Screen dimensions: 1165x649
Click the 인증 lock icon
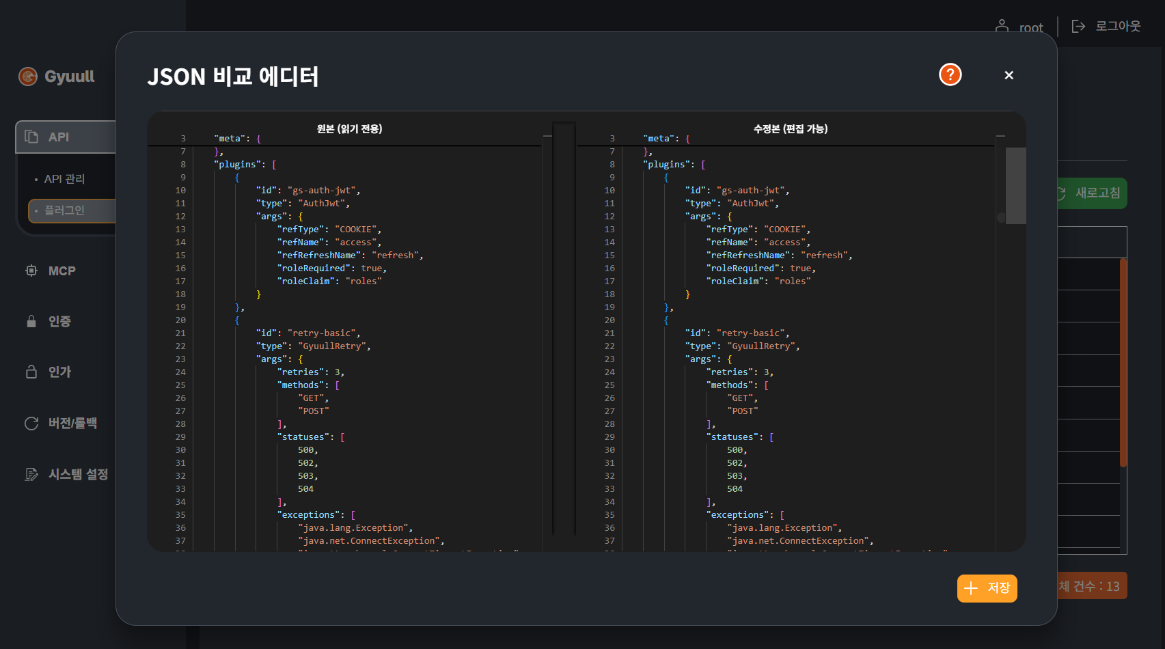31,321
